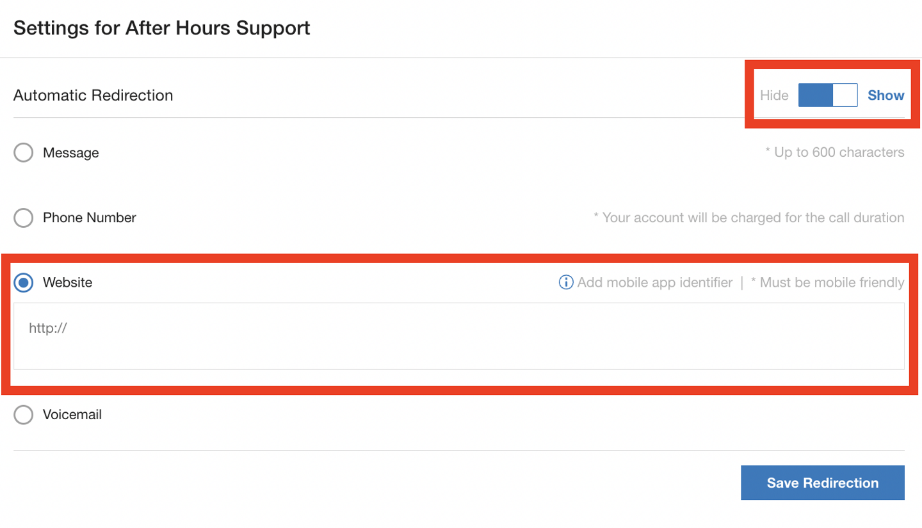The width and height of the screenshot is (922, 528).
Task: Click the Phone Number option label text
Action: coord(89,218)
